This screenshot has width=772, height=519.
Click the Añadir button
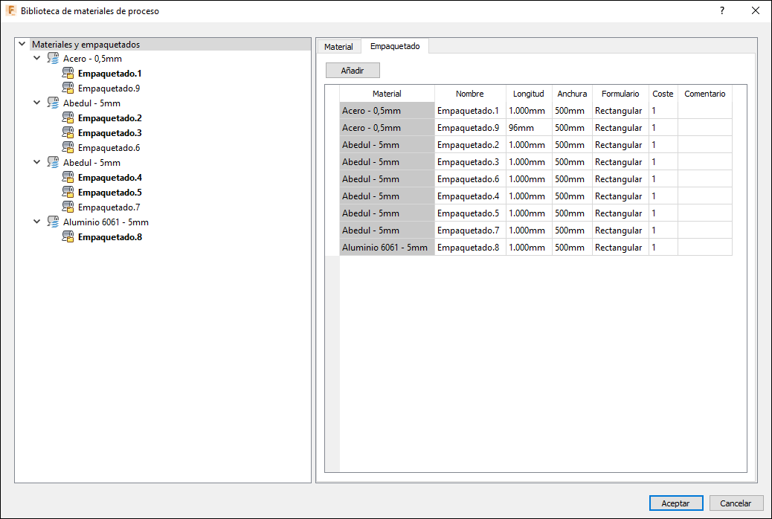coord(353,71)
